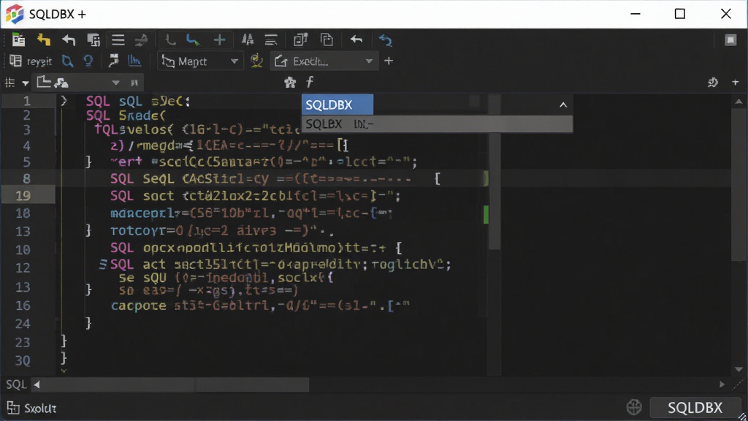Open the three-line hamburger menu icon
Screen dimensions: 748x421
click(x=118, y=40)
